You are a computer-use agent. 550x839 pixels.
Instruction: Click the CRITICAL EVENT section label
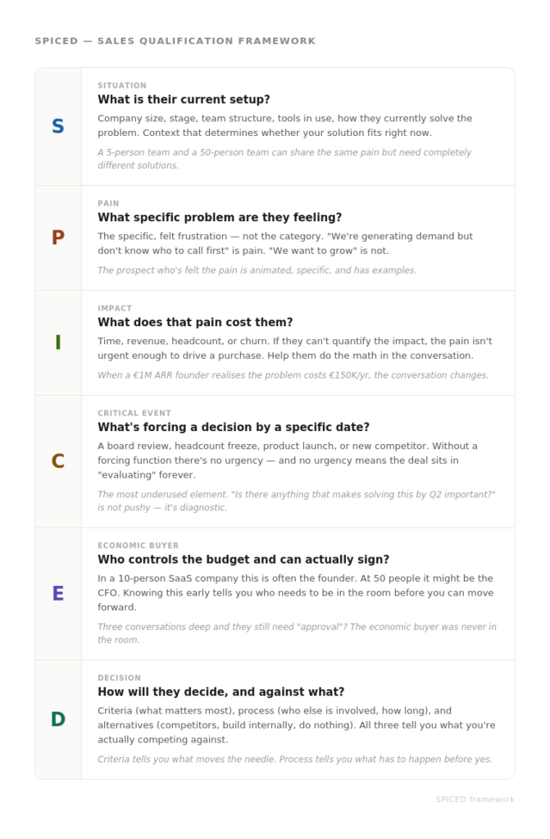(134, 414)
